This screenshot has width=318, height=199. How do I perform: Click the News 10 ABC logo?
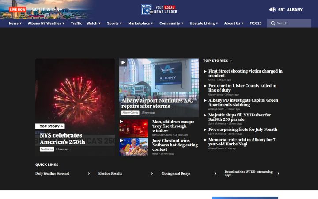[x=159, y=10]
